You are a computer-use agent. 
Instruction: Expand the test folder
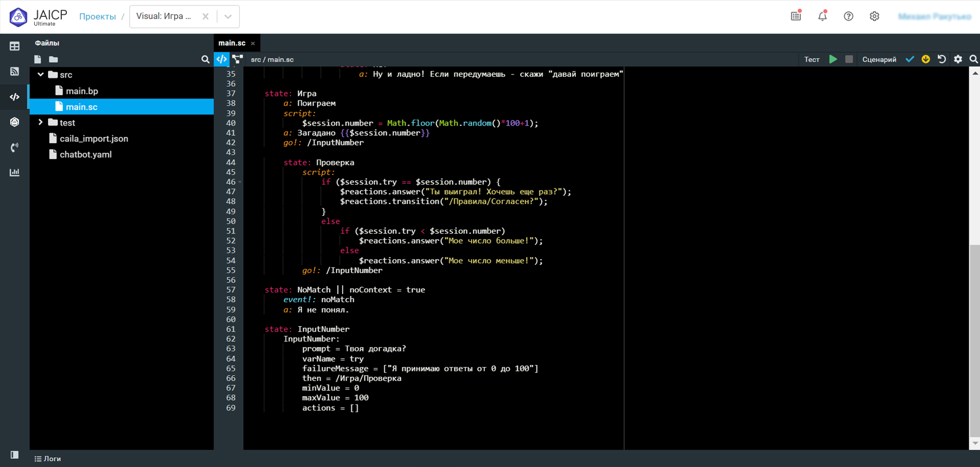(41, 122)
